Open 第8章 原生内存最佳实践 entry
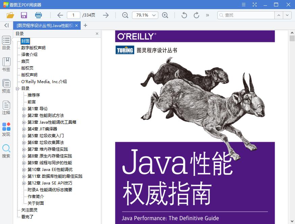 50,156
